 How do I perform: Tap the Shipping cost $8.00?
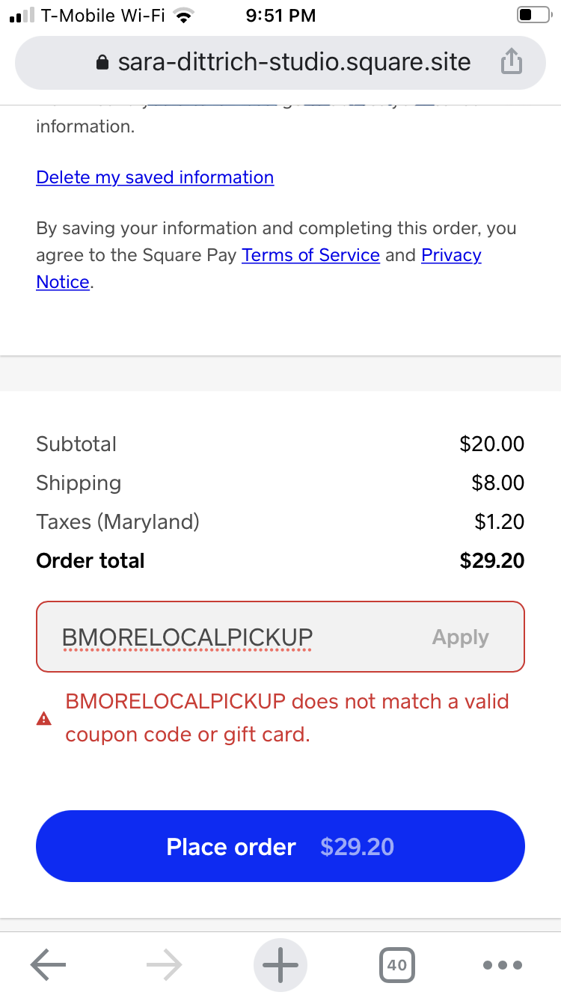(x=497, y=483)
